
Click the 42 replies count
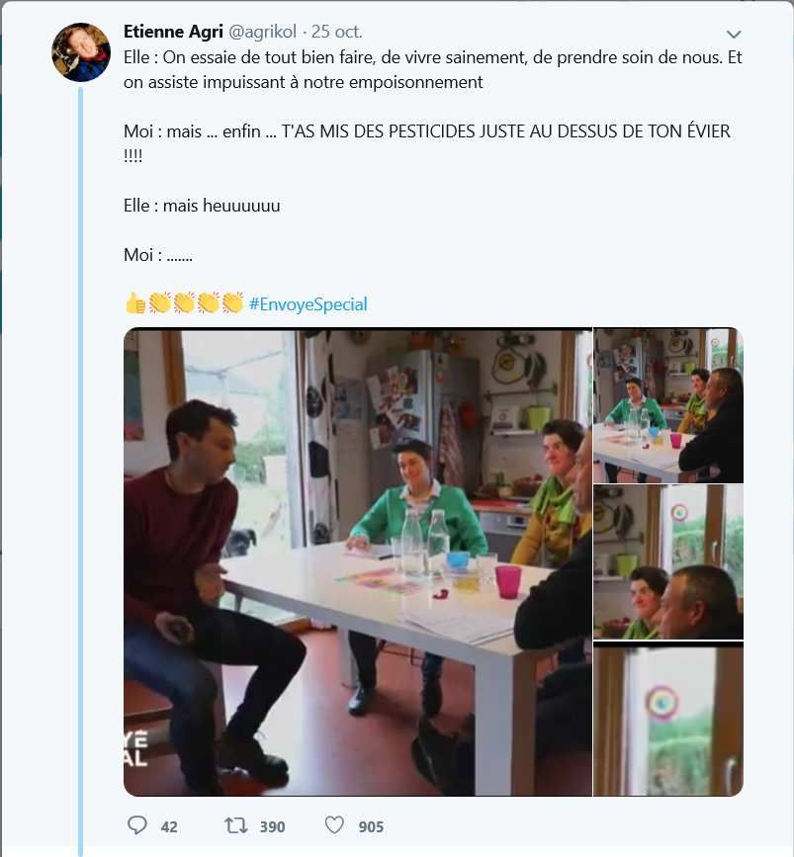click(169, 826)
